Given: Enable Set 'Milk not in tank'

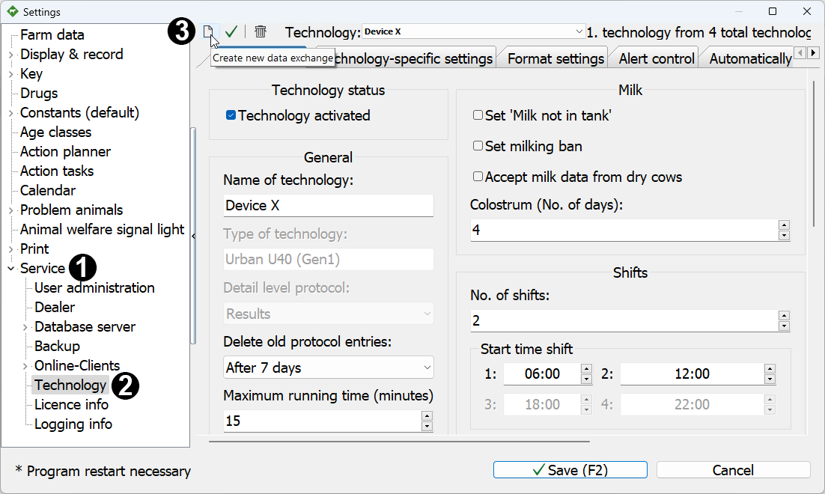Looking at the screenshot, I should (478, 116).
